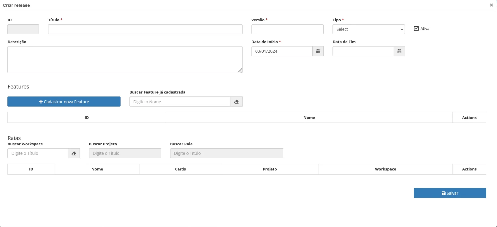This screenshot has height=227, width=497.
Task: Open the Tipo select dropdown
Action: 369,29
